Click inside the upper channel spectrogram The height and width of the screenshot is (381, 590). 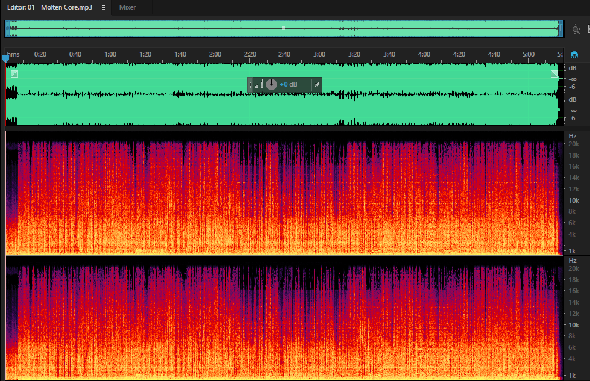click(284, 193)
